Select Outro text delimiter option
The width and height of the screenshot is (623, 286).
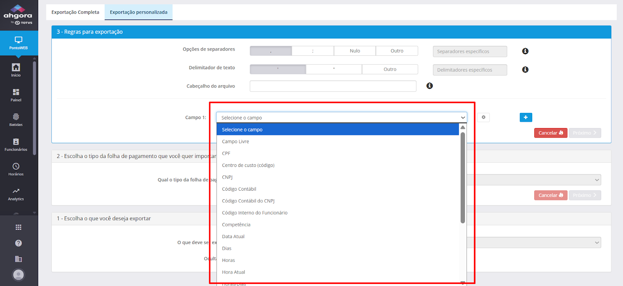[x=390, y=69]
